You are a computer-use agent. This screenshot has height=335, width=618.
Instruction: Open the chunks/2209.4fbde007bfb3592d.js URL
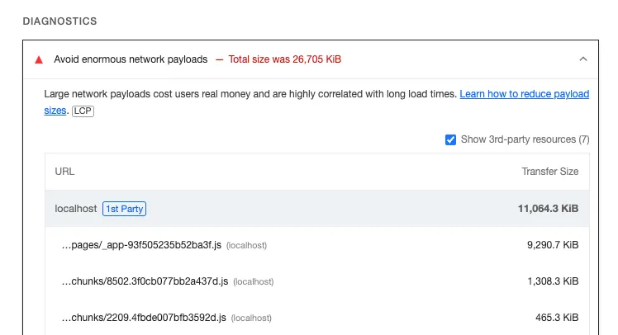[145, 318]
